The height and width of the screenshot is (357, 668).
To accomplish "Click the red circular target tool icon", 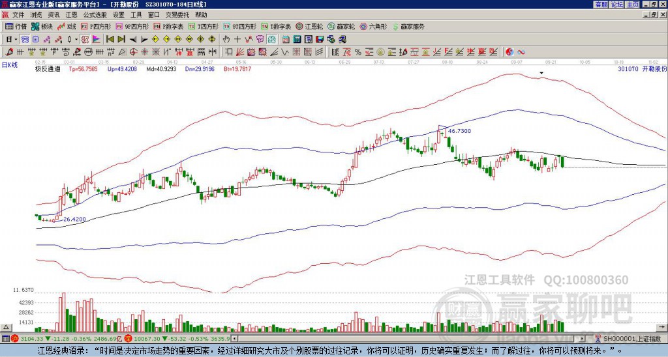I will 133,52.
